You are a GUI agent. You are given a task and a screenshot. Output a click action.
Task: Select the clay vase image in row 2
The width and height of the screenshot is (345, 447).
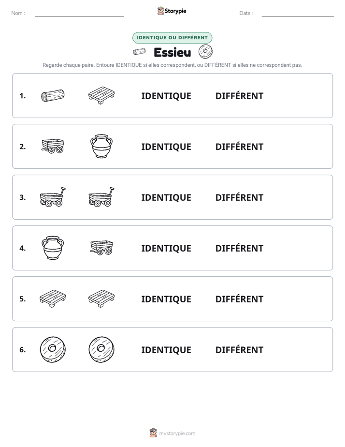point(101,146)
